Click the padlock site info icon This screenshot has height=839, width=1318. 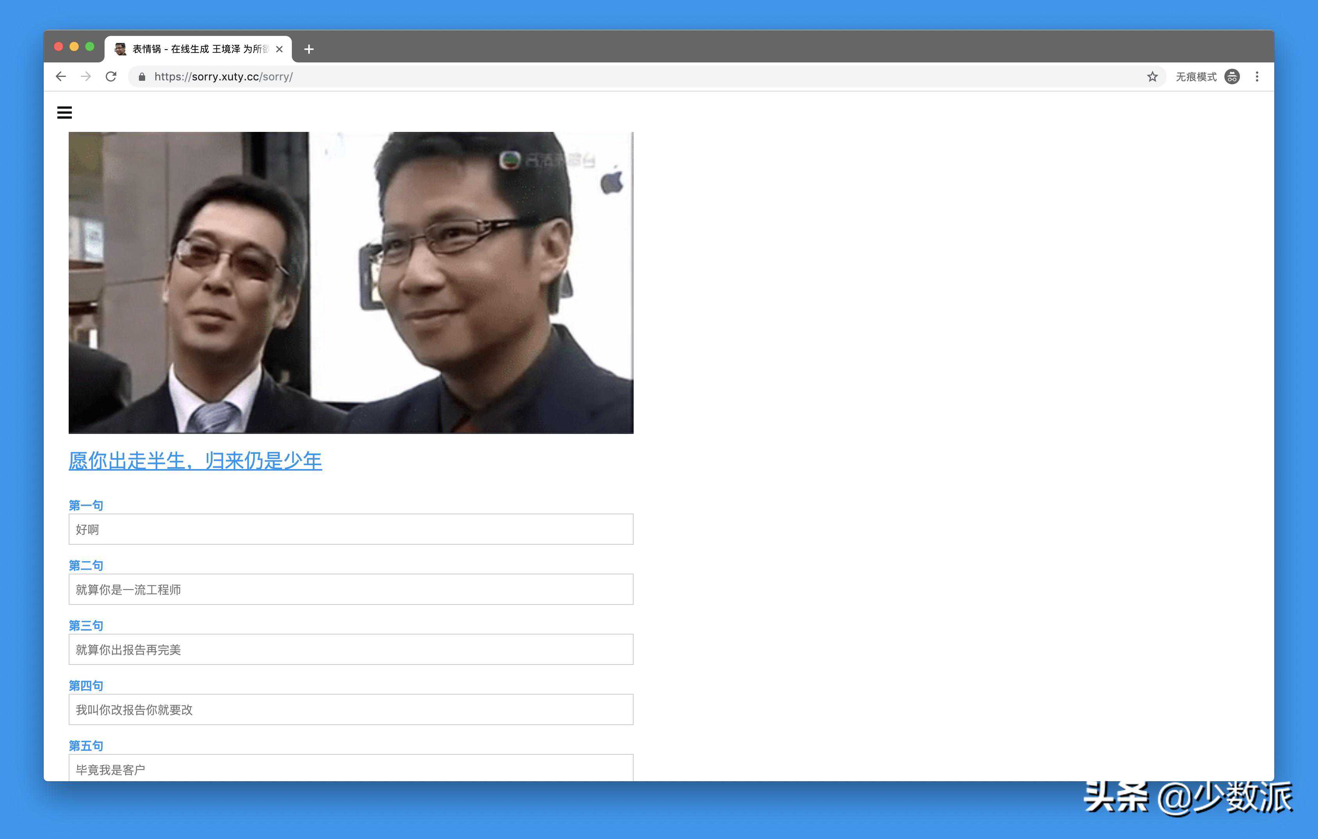click(142, 76)
